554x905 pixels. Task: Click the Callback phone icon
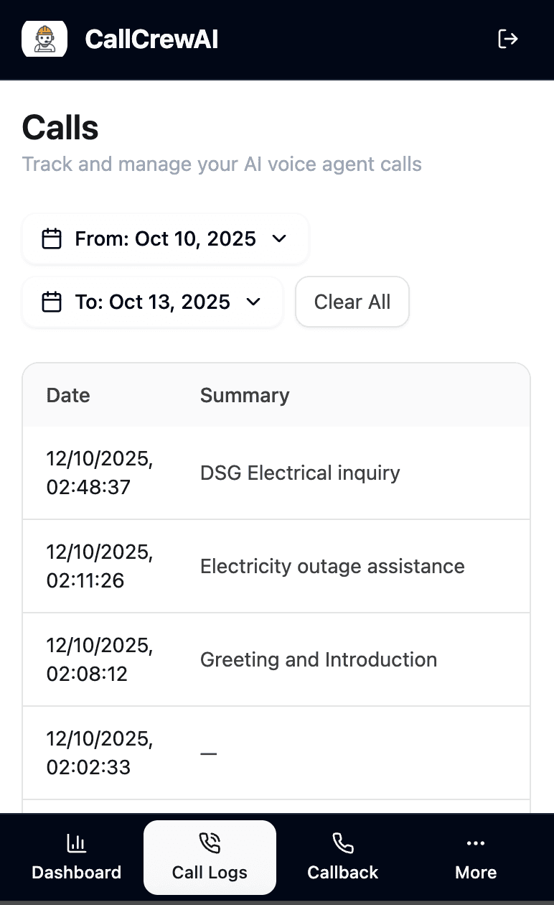point(342,843)
